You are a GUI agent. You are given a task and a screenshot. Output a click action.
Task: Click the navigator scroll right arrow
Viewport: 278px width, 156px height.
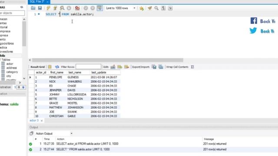(20, 83)
